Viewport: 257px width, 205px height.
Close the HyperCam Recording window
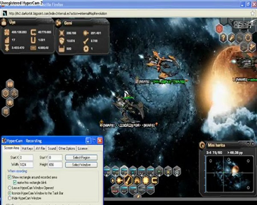100,141
